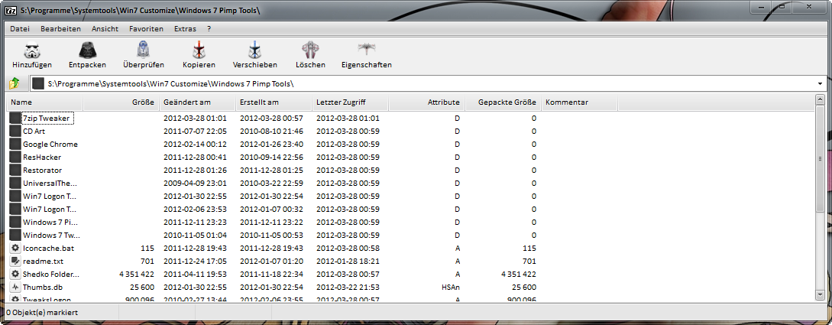
Task: Click the Hinzufügen stormtrooper icon
Action: click(x=32, y=50)
